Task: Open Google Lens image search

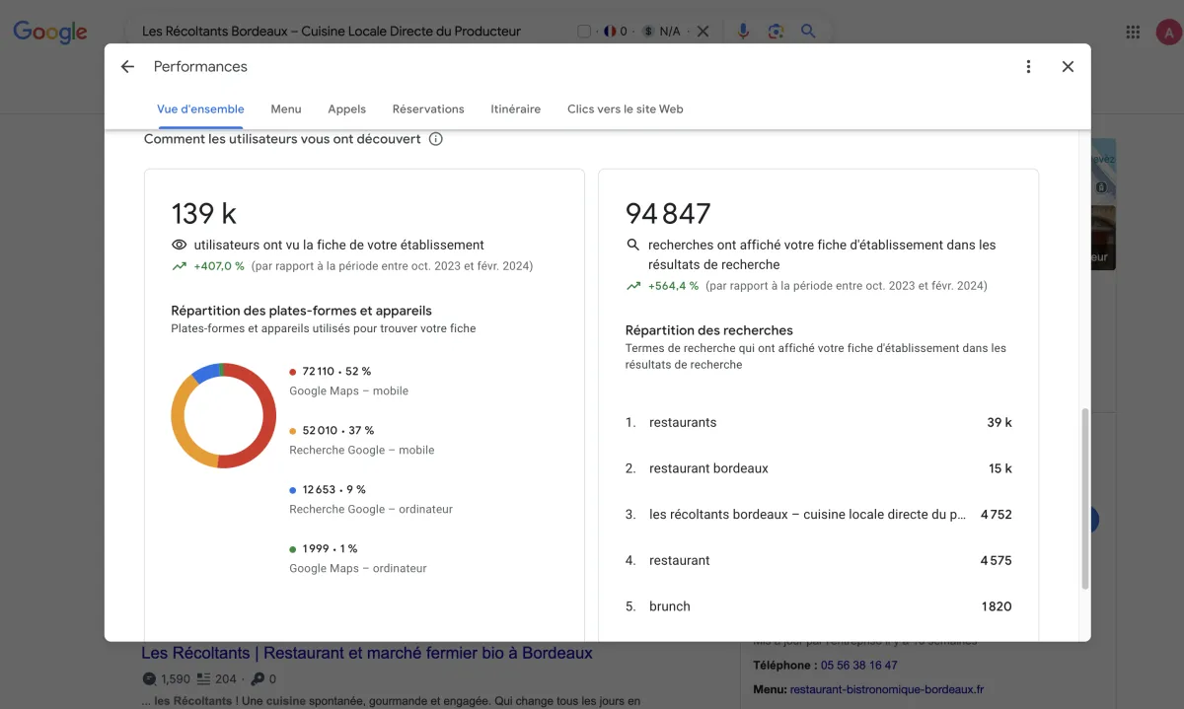Action: [x=776, y=32]
